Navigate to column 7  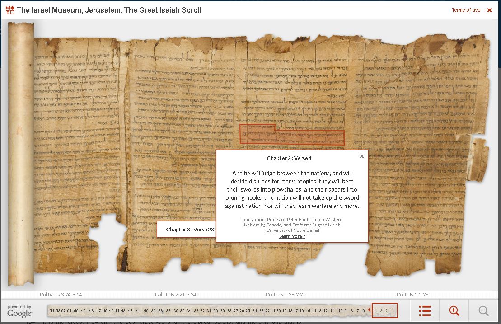357,310
